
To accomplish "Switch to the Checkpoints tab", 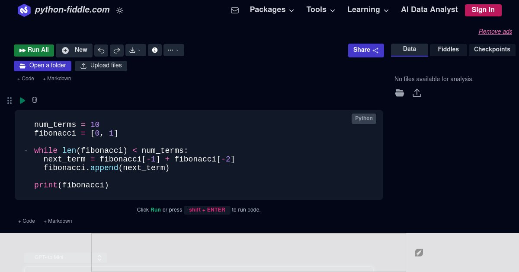I will coord(492,49).
